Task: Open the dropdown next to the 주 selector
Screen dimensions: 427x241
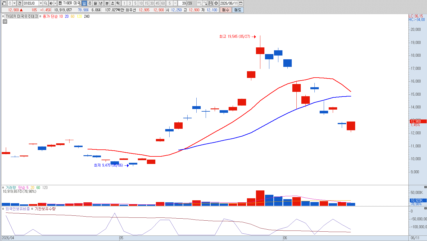Action: click(x=14, y=3)
